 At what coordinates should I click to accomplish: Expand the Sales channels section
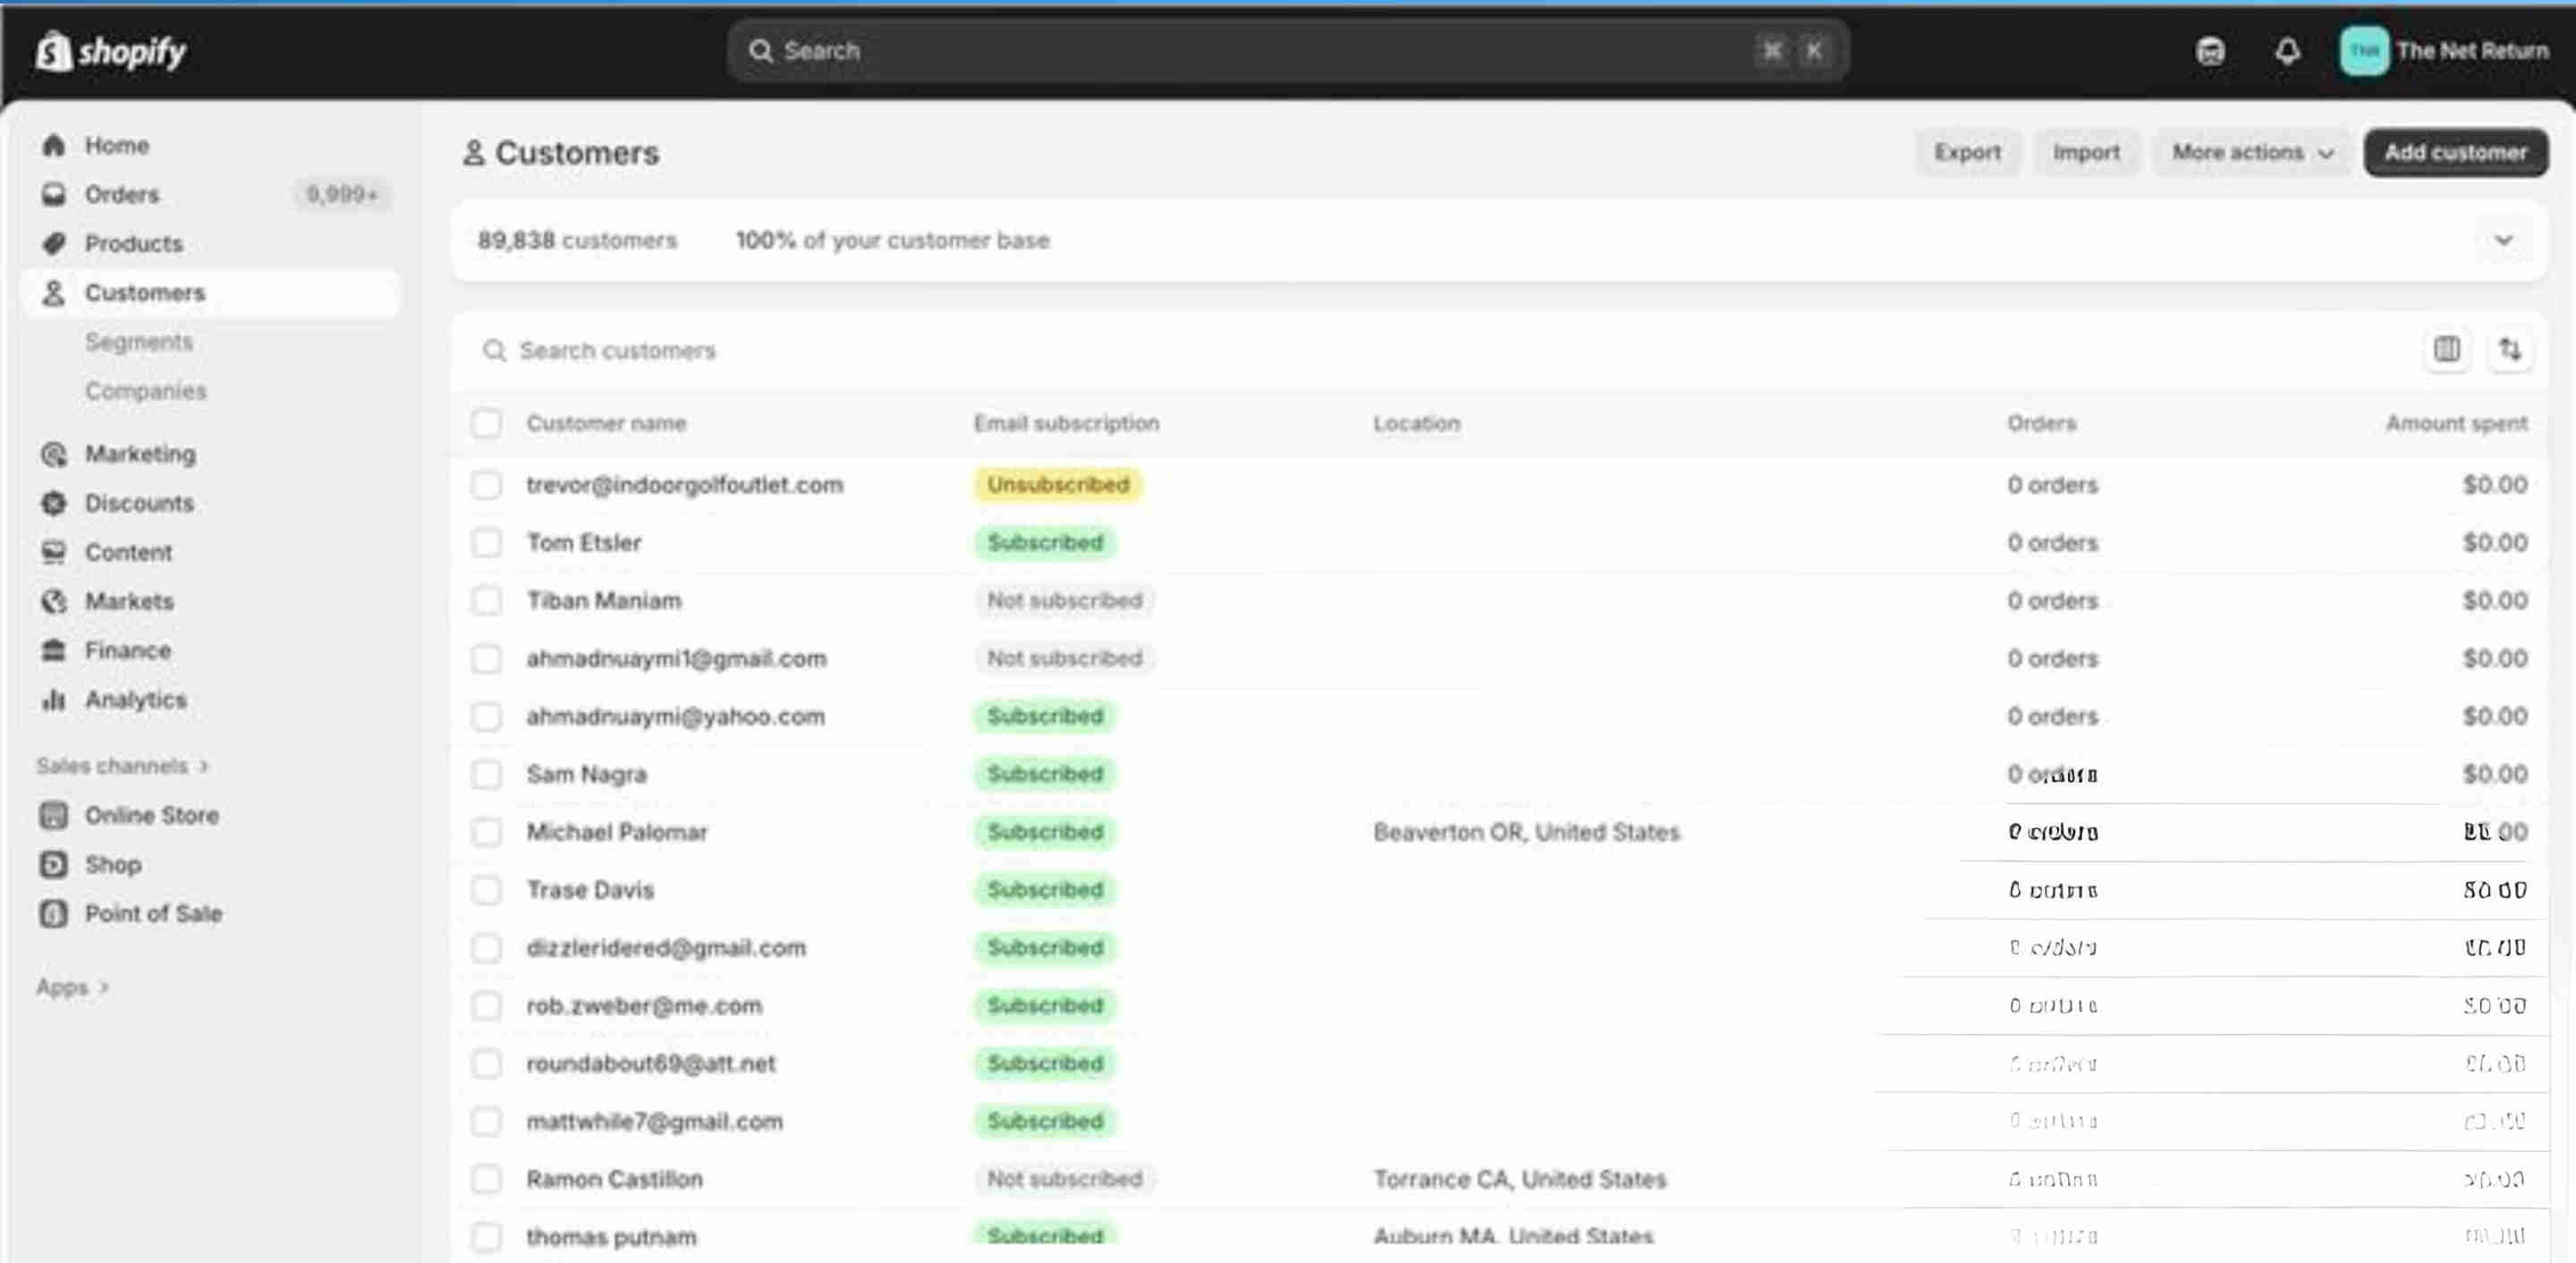(x=122, y=766)
